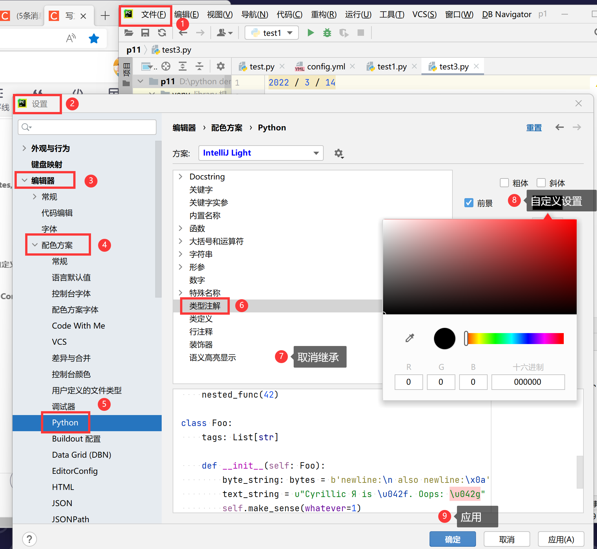
Task: Close the config.yml editor tab
Action: [352, 66]
